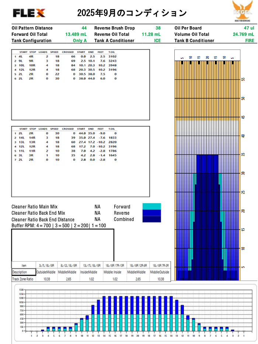Click the T.OIL value 3102
This screenshot has height=344, width=258.
click(x=112, y=57)
